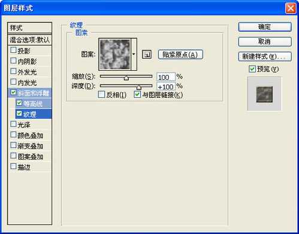Viewport: 299px width, 234px height.
Task: Click the 深度(D) depth slider handle
Action: coord(139,87)
